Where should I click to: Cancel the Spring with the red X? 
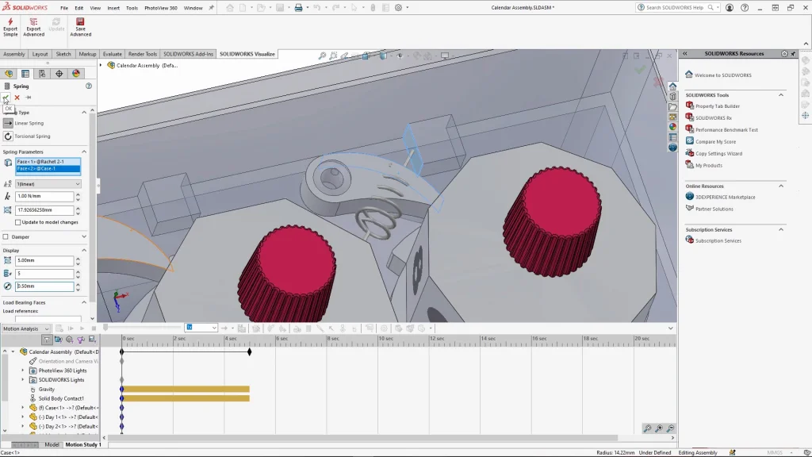click(x=17, y=98)
